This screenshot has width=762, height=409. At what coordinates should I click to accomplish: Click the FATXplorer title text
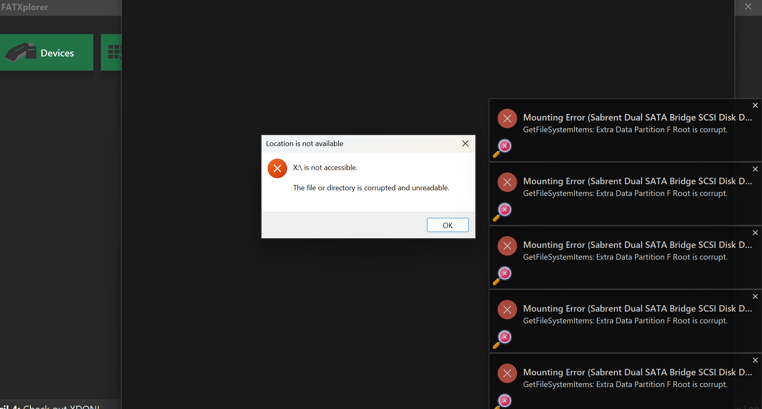click(25, 7)
